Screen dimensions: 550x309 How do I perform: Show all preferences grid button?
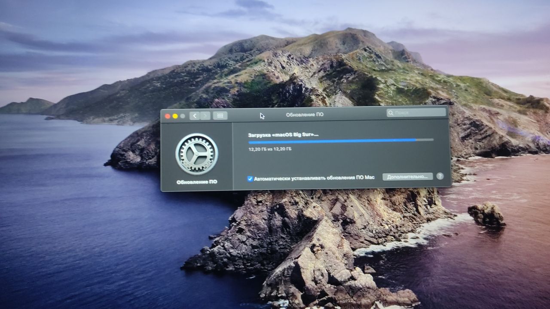(x=220, y=115)
